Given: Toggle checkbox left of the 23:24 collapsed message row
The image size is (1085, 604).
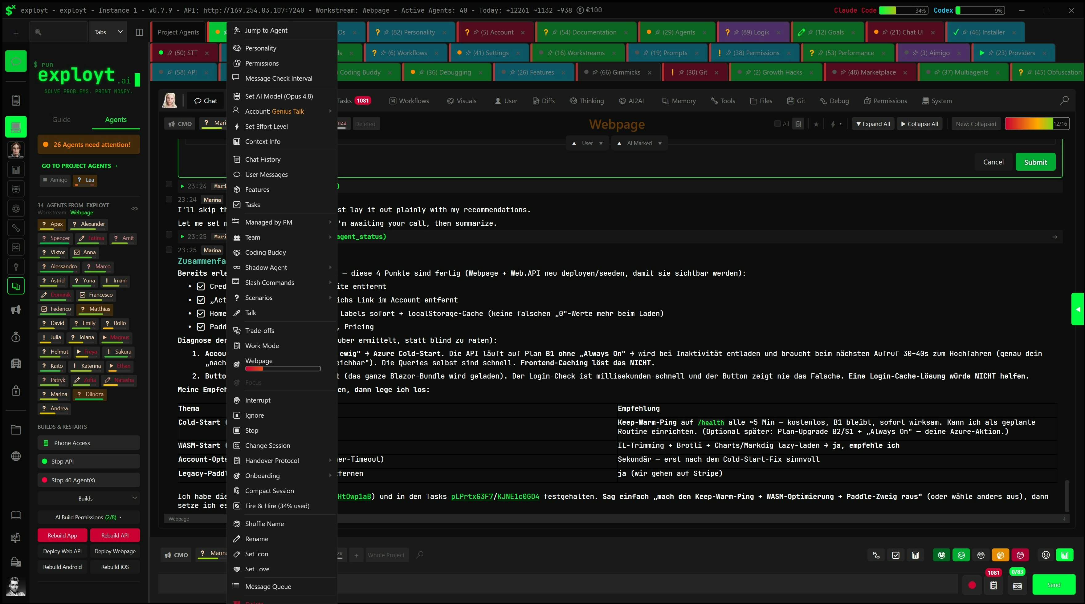Looking at the screenshot, I should coord(169,184).
